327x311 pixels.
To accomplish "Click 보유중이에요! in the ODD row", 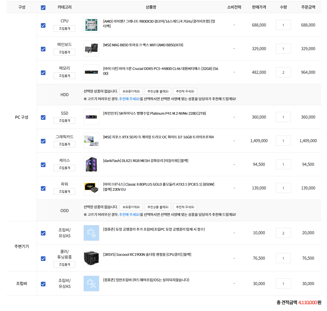I will [x=131, y=207].
